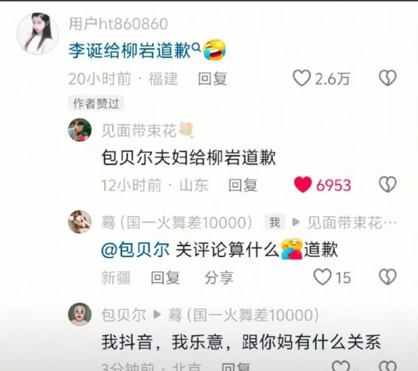Reply to the 新疆 comment
This screenshot has width=418, height=371.
(165, 277)
